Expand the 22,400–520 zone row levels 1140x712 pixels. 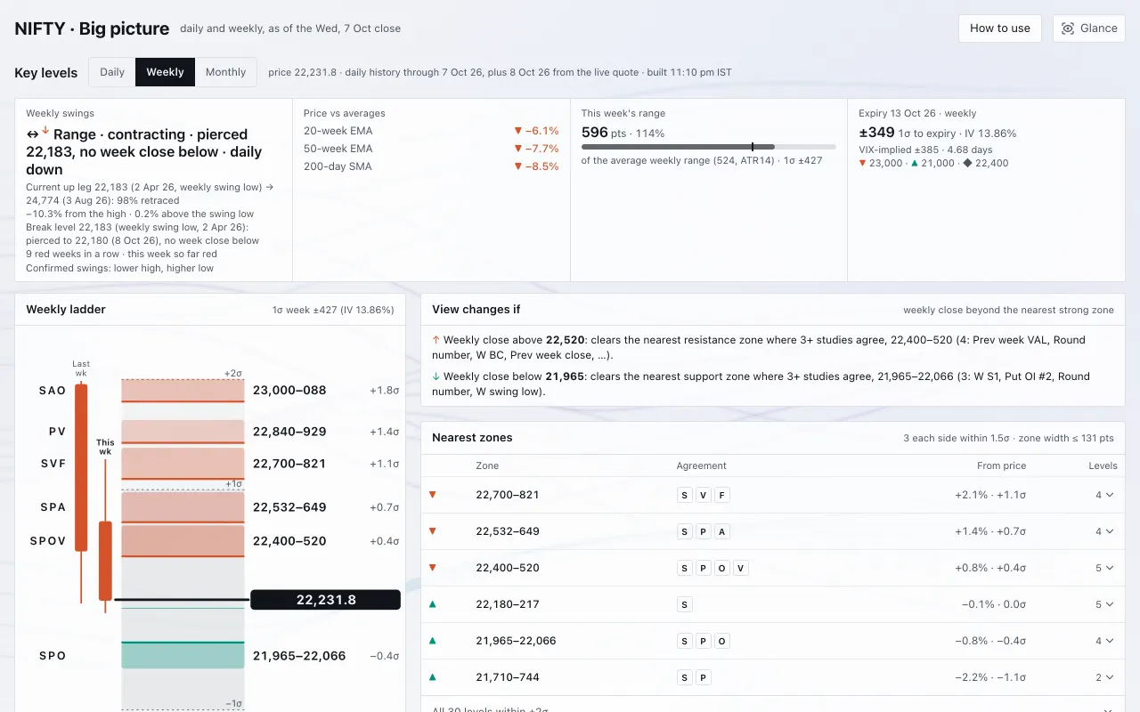pos(1104,568)
